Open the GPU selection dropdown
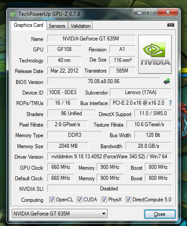 [60, 214]
